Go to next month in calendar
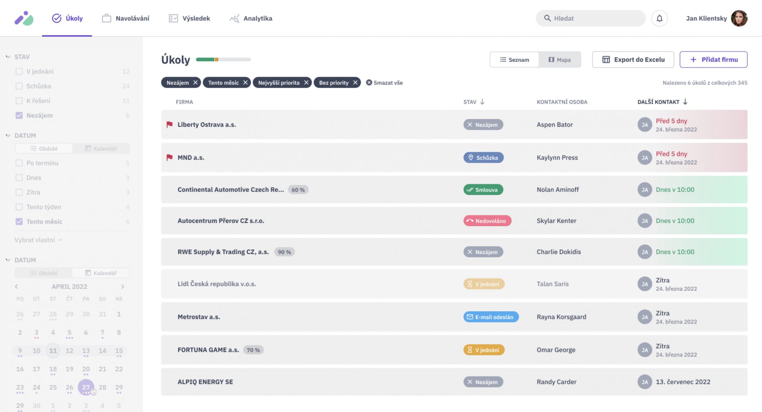The height and width of the screenshot is (412, 762). 123,286
